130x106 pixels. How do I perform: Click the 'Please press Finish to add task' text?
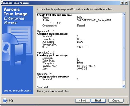53,91
